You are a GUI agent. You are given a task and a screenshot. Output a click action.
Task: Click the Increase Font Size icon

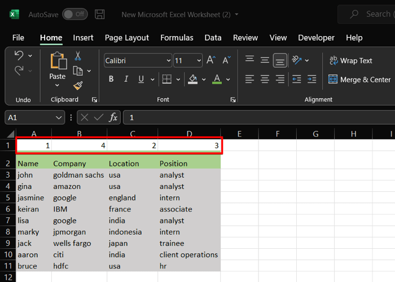pos(211,60)
